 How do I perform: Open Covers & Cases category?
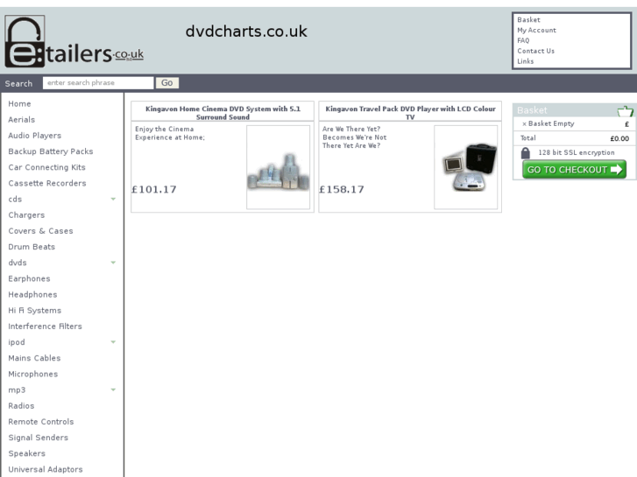(x=40, y=231)
